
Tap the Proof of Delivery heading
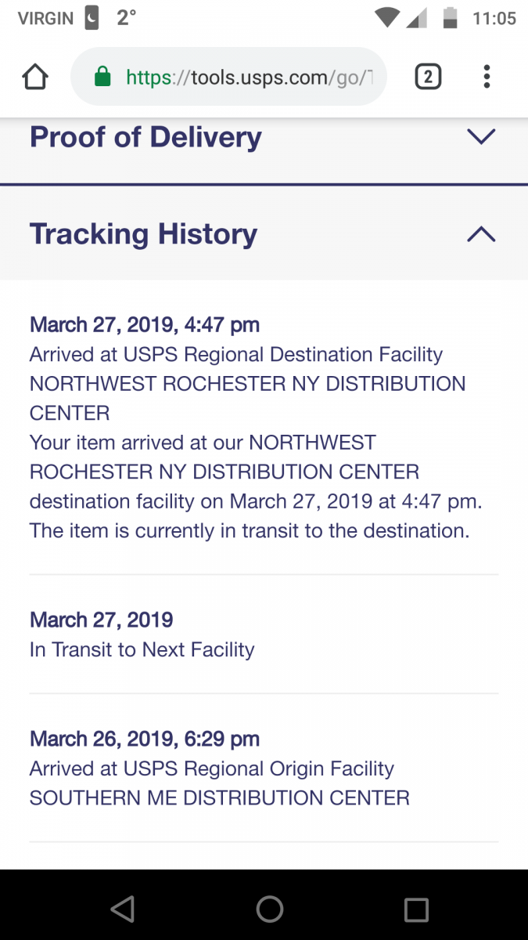click(145, 137)
